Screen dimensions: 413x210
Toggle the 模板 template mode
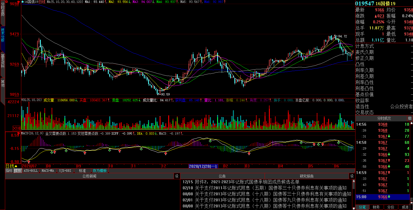click(x=18, y=171)
